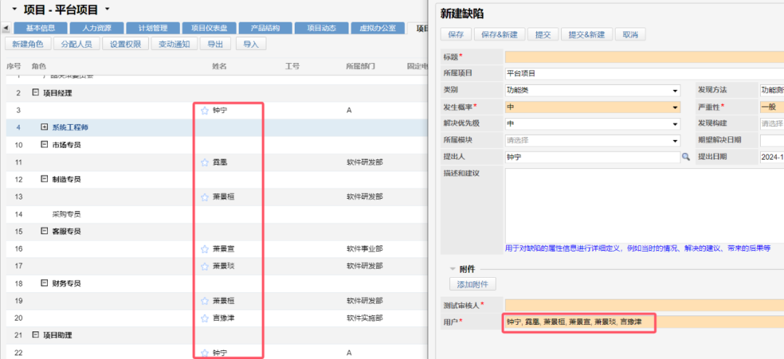784x359 pixels.
Task: Collapse the 附件 section
Action: pos(452,268)
